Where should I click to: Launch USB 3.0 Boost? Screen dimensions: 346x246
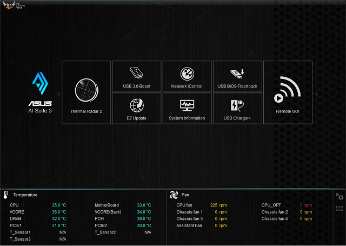(x=136, y=76)
